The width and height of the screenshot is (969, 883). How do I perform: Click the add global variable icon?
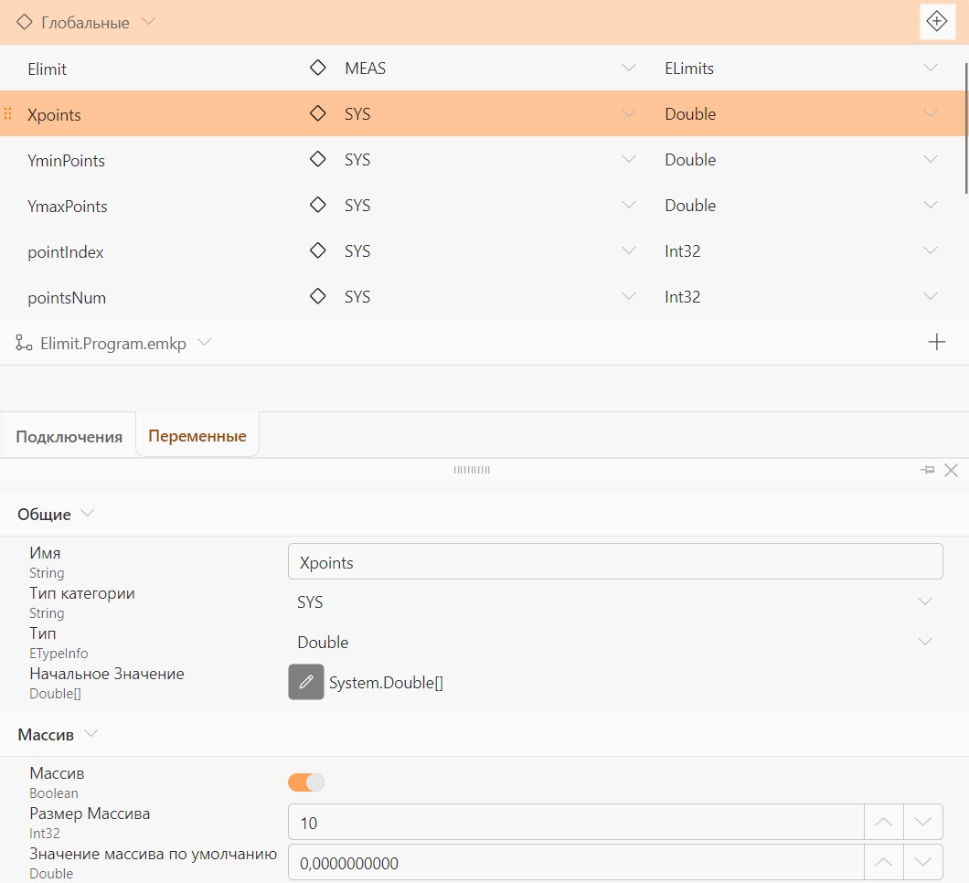click(937, 22)
